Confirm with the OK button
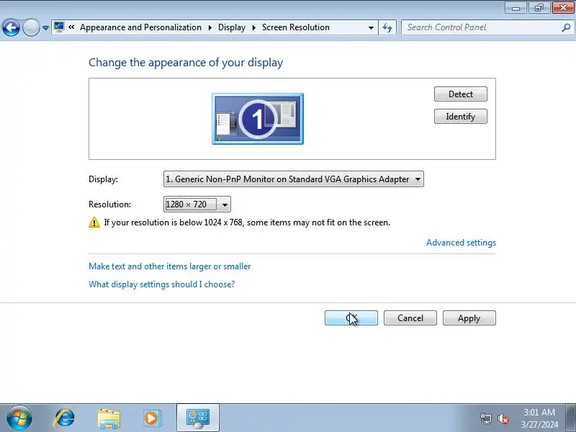Image resolution: width=576 pixels, height=432 pixels. [351, 318]
